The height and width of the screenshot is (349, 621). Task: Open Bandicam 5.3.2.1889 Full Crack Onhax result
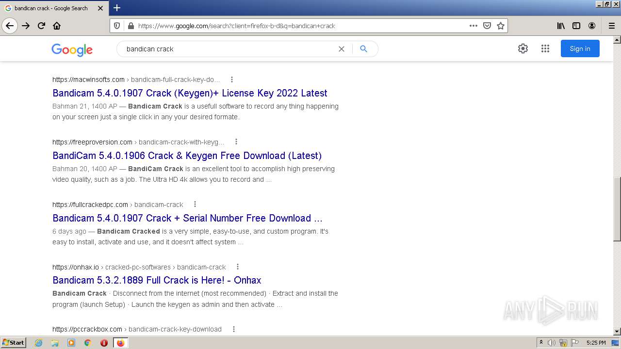click(157, 280)
